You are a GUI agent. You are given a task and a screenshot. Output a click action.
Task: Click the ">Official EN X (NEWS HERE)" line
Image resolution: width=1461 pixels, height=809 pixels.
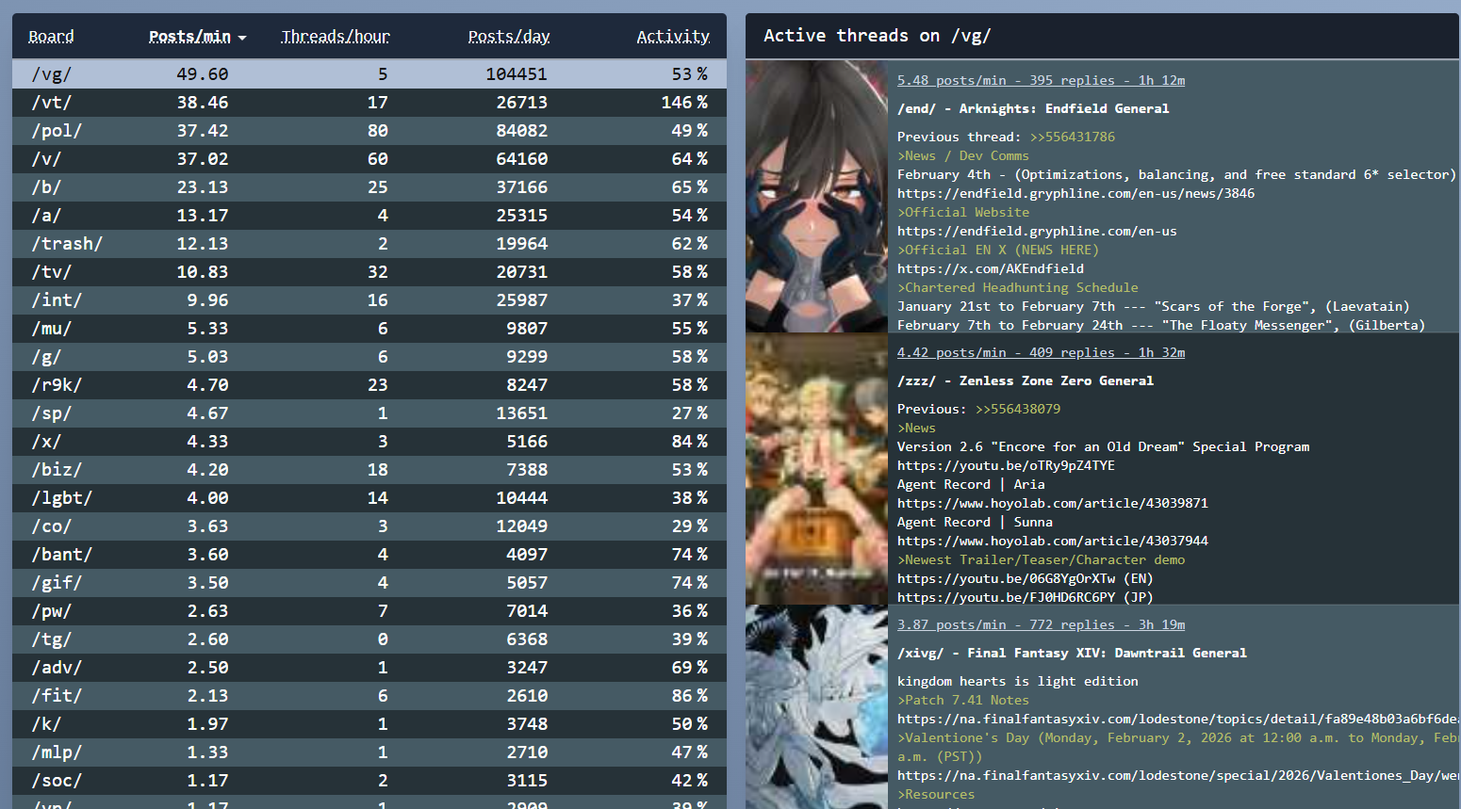(998, 250)
